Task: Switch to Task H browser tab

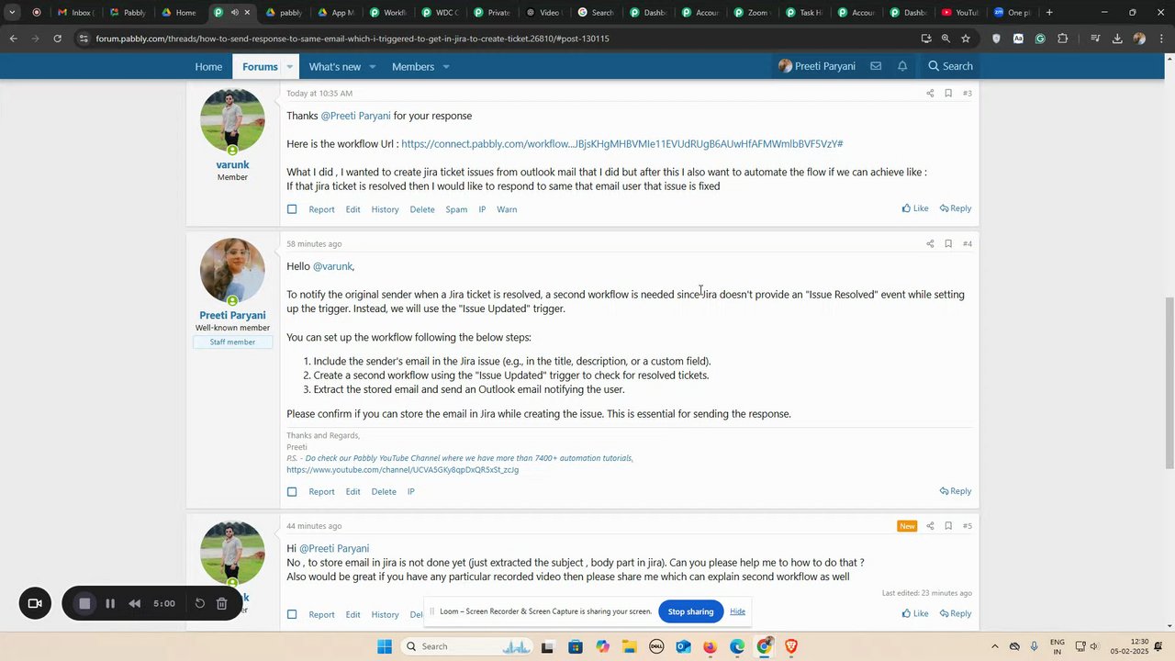Action: pyautogui.click(x=802, y=13)
